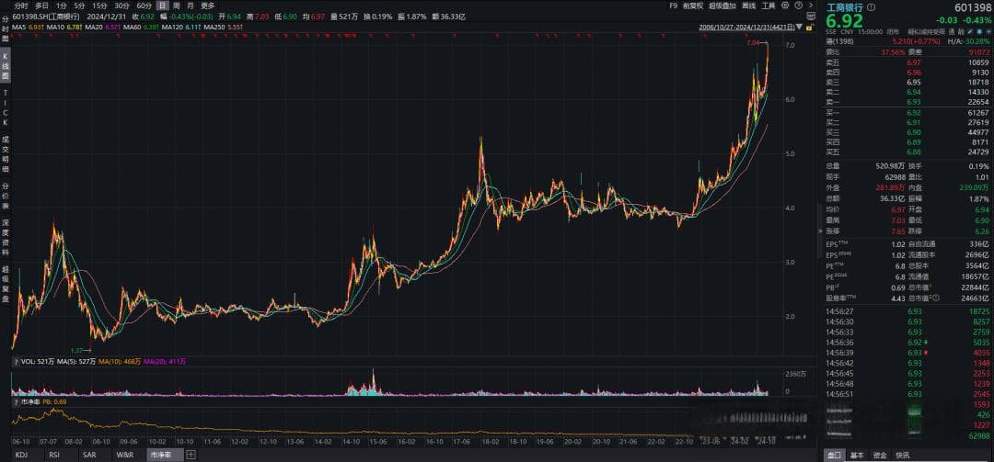Click the help question-mark icon in toolbar

799,6
